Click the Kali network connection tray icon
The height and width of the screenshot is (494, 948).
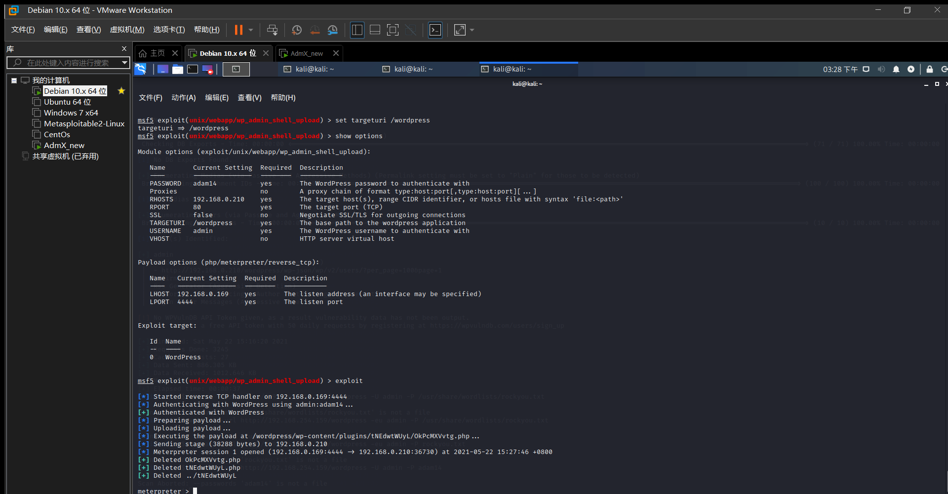coord(866,69)
